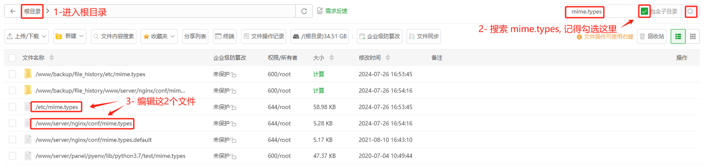Click file icon of python3.7/test/mime.types
Viewport: 704px width, 165px height.
point(28,155)
